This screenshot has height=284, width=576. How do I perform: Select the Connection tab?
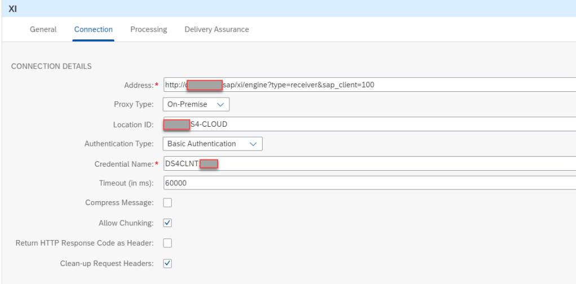click(93, 29)
